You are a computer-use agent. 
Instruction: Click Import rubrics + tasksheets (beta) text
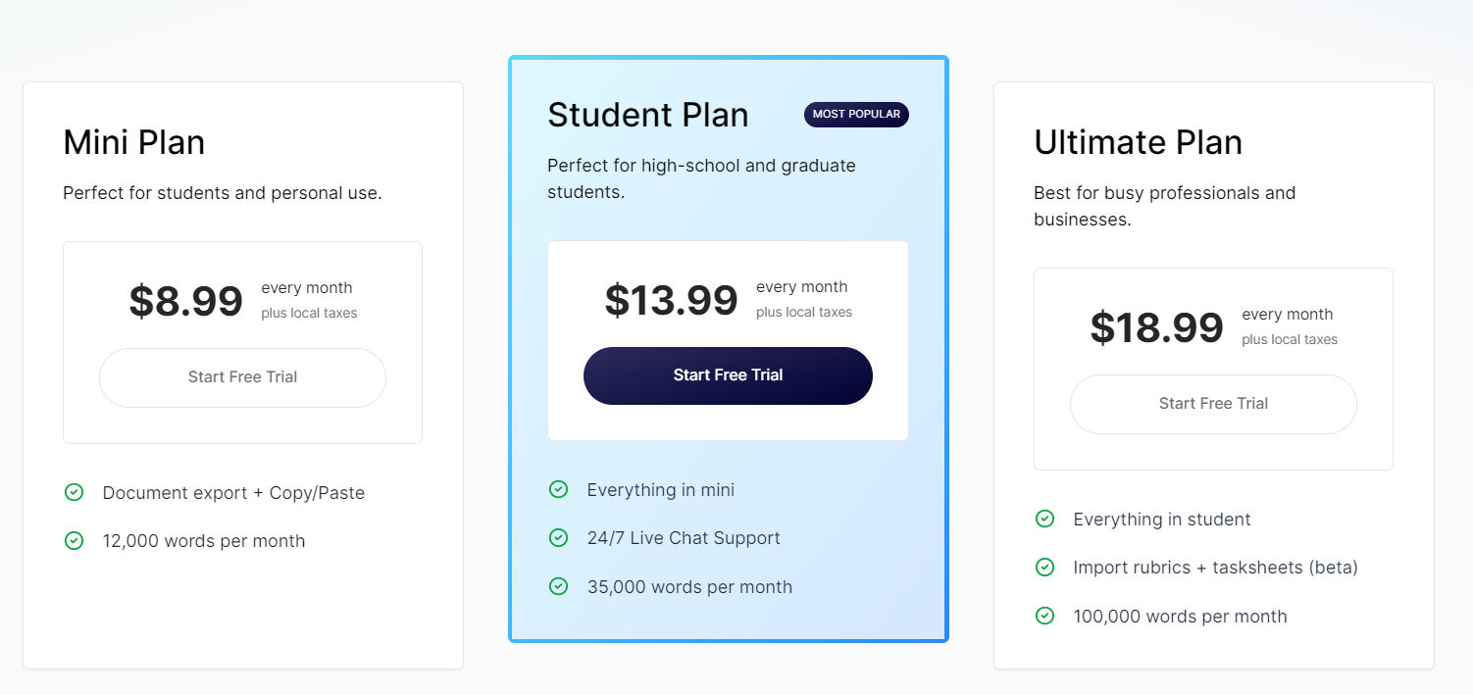(x=1215, y=568)
